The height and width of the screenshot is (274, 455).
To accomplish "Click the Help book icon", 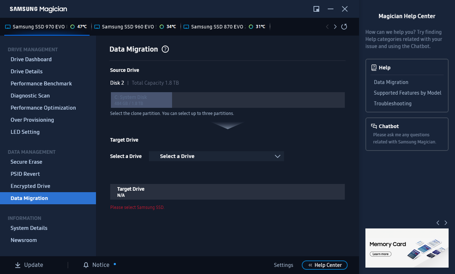I will [x=374, y=68].
